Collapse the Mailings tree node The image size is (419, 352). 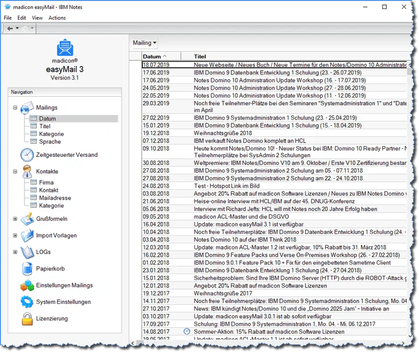(15, 108)
